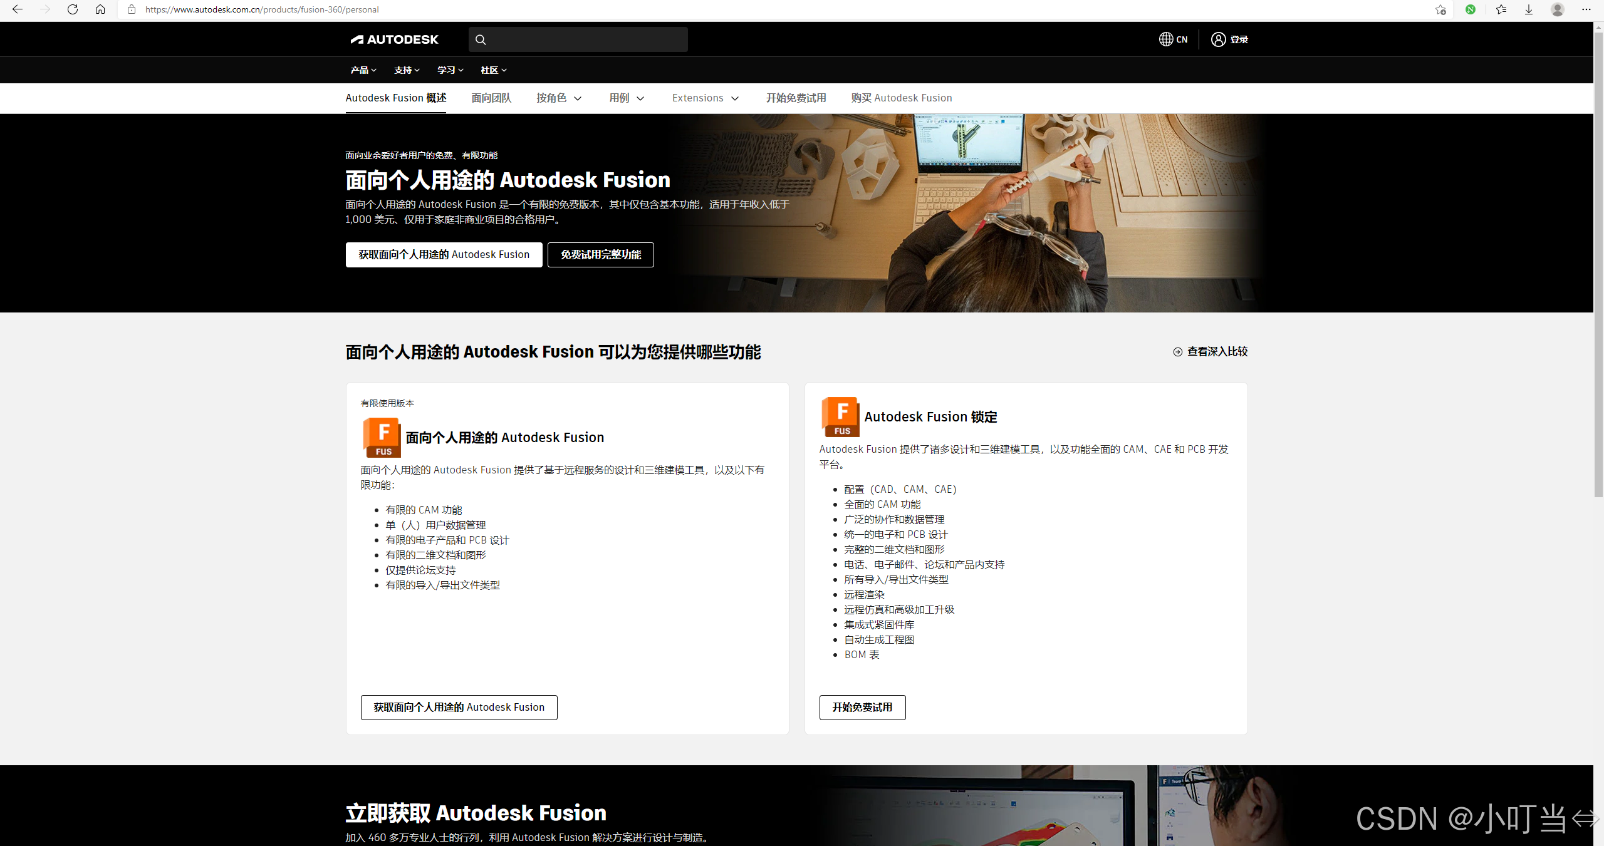Viewport: 1604px width, 846px height.
Task: Click the browser refresh icon
Action: [x=73, y=9]
